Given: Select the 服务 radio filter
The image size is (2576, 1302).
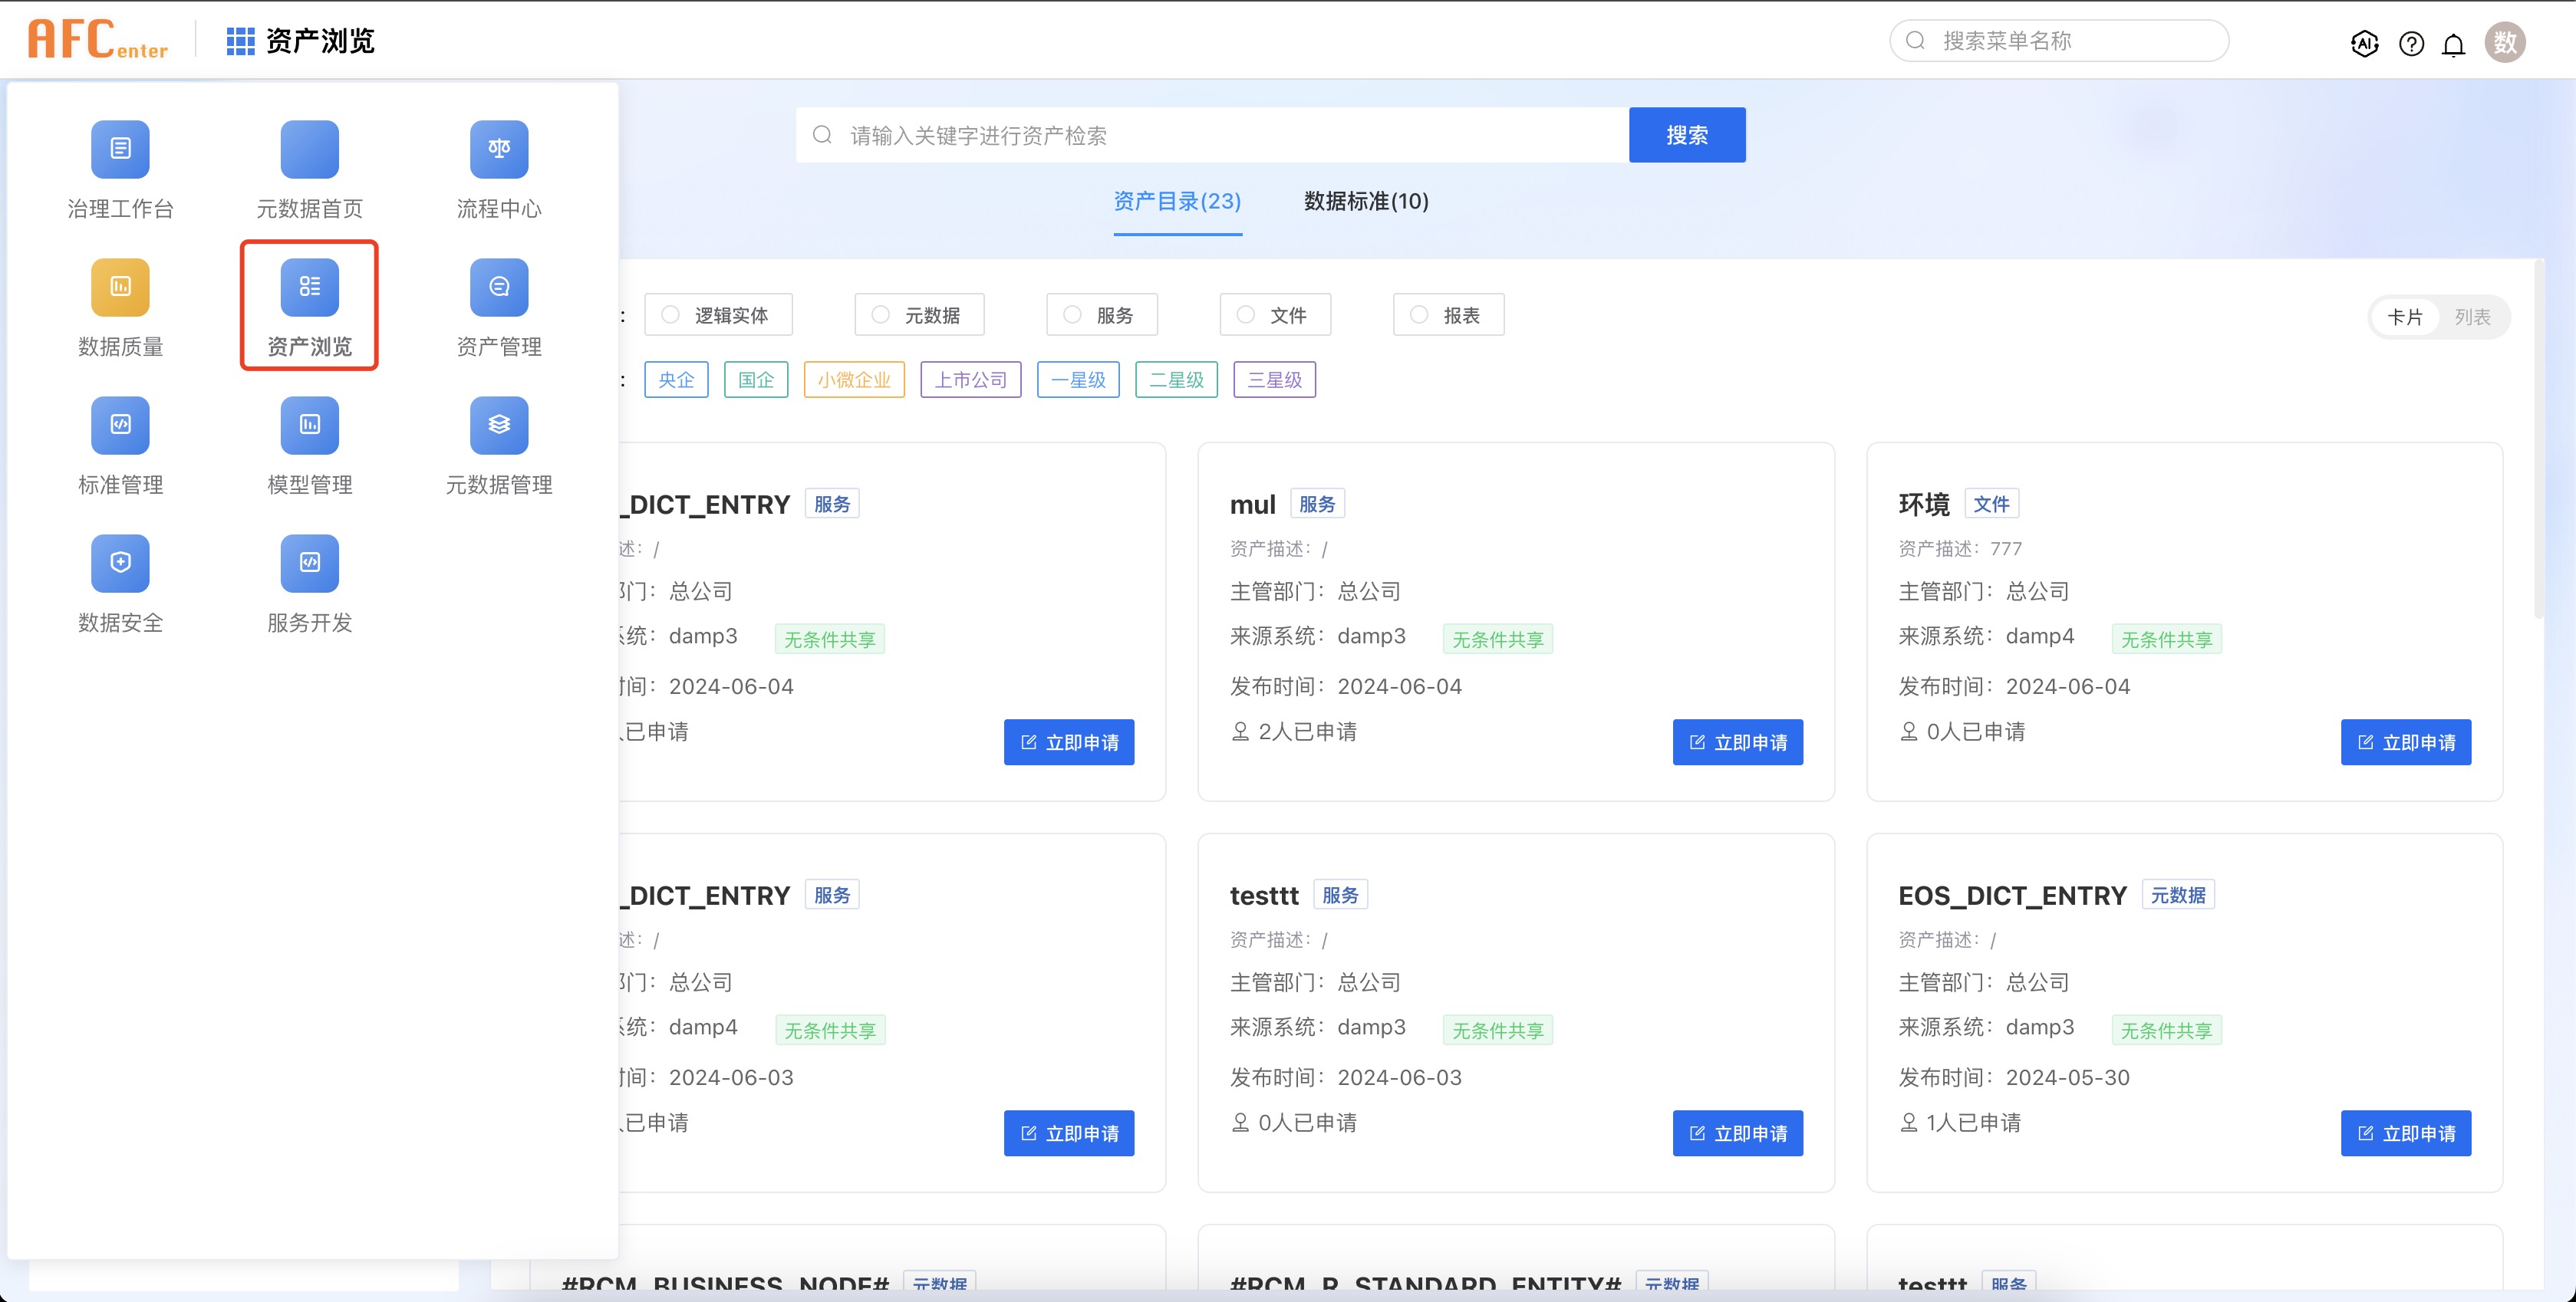Looking at the screenshot, I should click(x=1102, y=314).
